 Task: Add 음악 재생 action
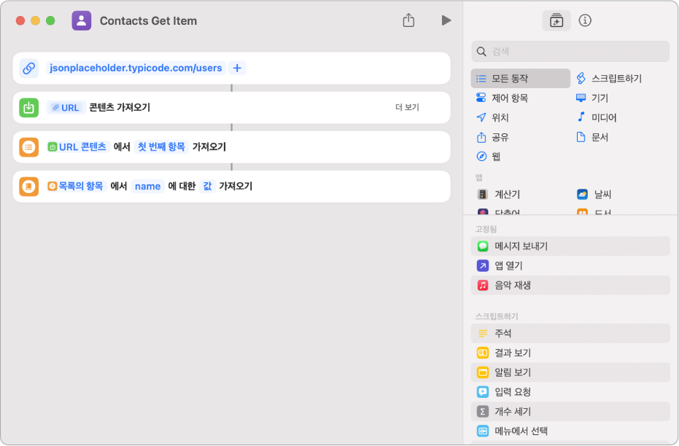click(570, 285)
